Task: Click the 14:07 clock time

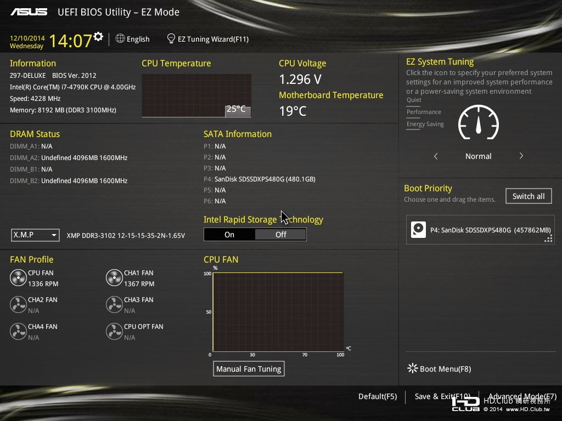Action: click(71, 41)
